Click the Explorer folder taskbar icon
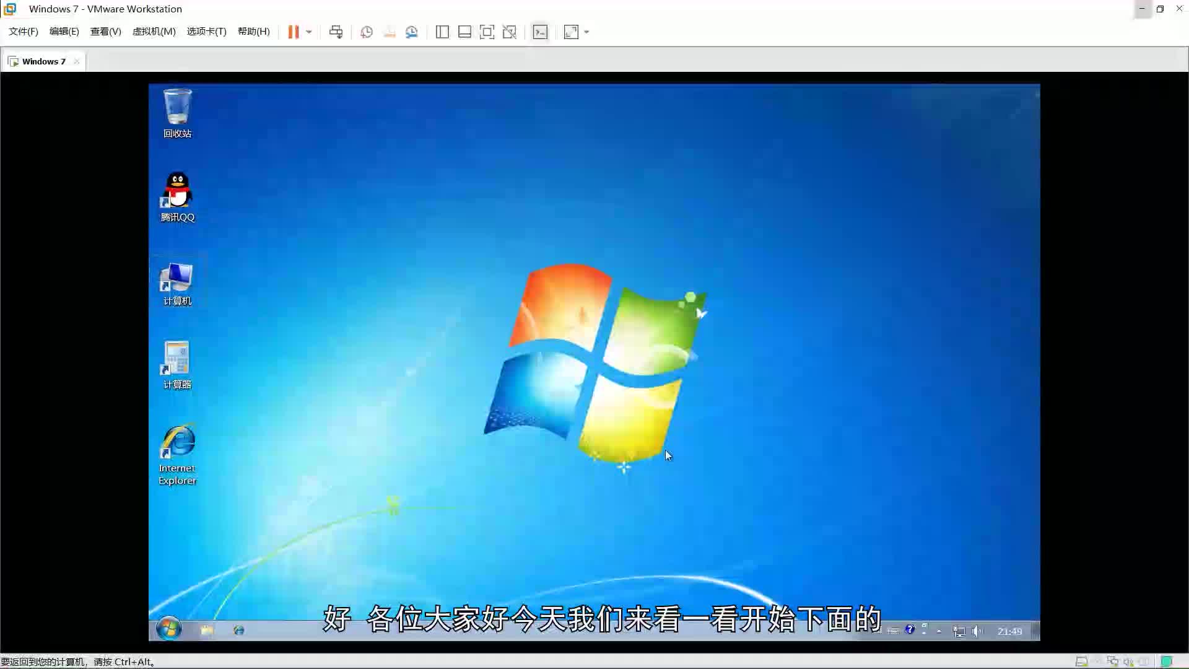The image size is (1189, 669). point(207,630)
